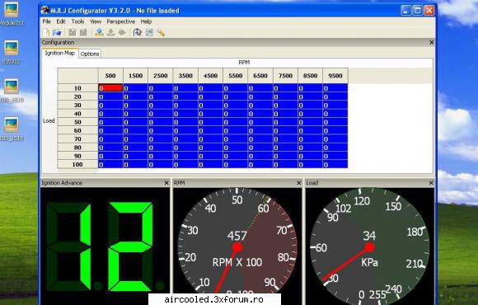478x305 pixels.
Task: Click the load 30 row header
Action: (x=77, y=106)
